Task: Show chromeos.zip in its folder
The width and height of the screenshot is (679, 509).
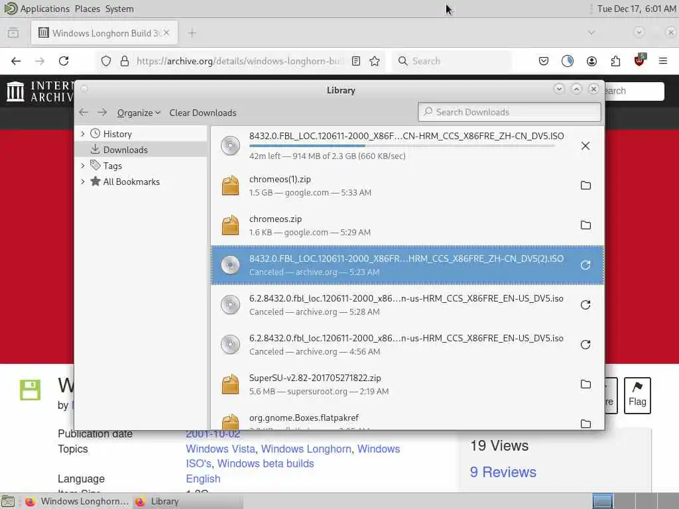Action: click(x=586, y=225)
